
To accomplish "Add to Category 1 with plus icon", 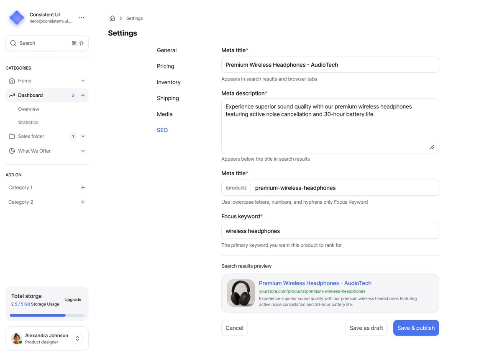I will [x=83, y=187].
